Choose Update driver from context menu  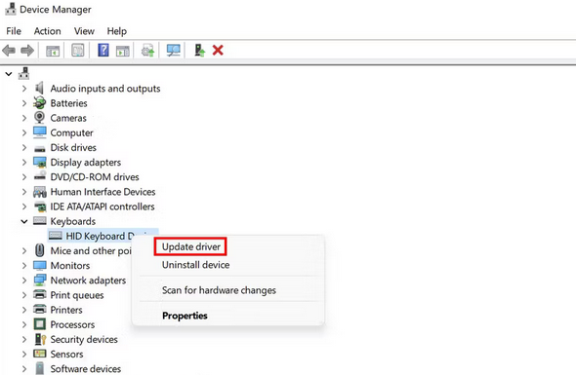tap(191, 246)
